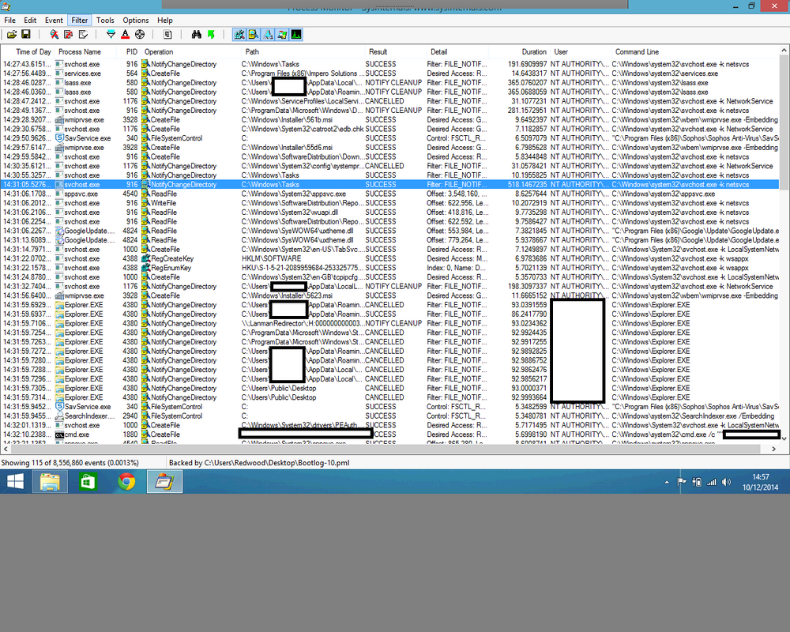790x632 pixels.
Task: Click the User column header
Action: (581, 52)
